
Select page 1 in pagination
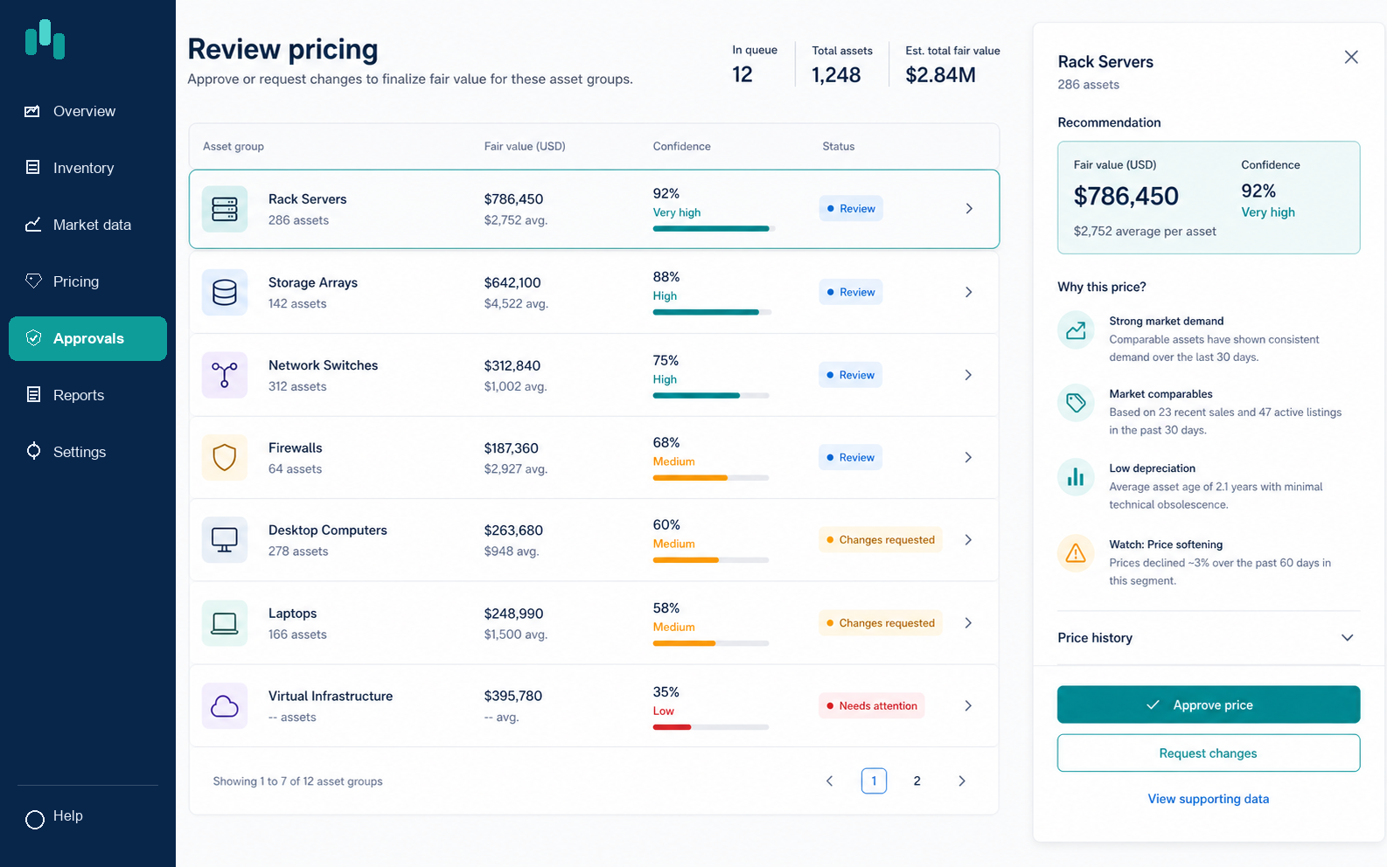tap(874, 780)
